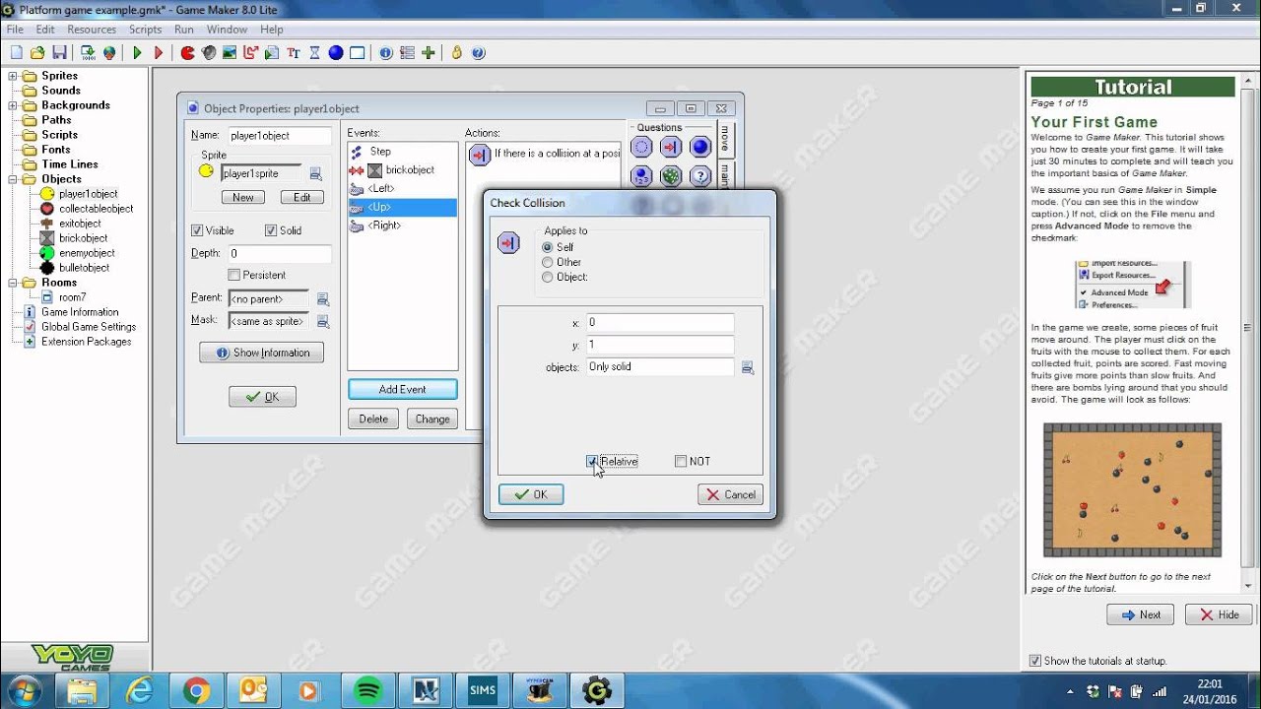The image size is (1261, 709).
Task: Run the game with green play arrow
Action: pyautogui.click(x=137, y=53)
